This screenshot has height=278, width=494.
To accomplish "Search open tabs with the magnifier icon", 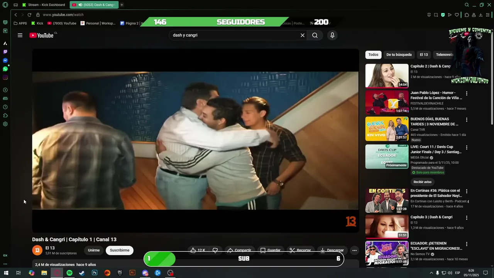I will pos(467,5).
